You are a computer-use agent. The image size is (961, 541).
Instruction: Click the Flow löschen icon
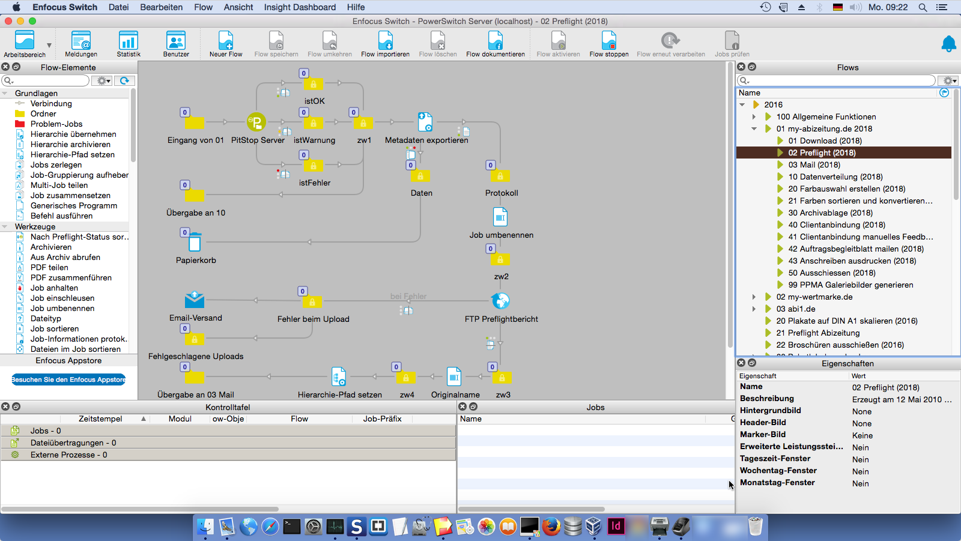438,41
